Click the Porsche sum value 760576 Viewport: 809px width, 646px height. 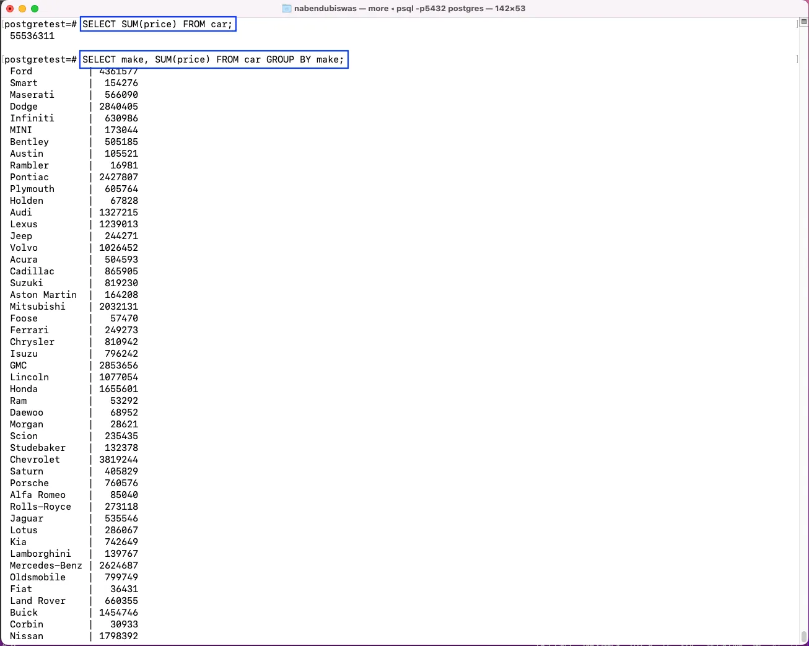click(x=121, y=483)
